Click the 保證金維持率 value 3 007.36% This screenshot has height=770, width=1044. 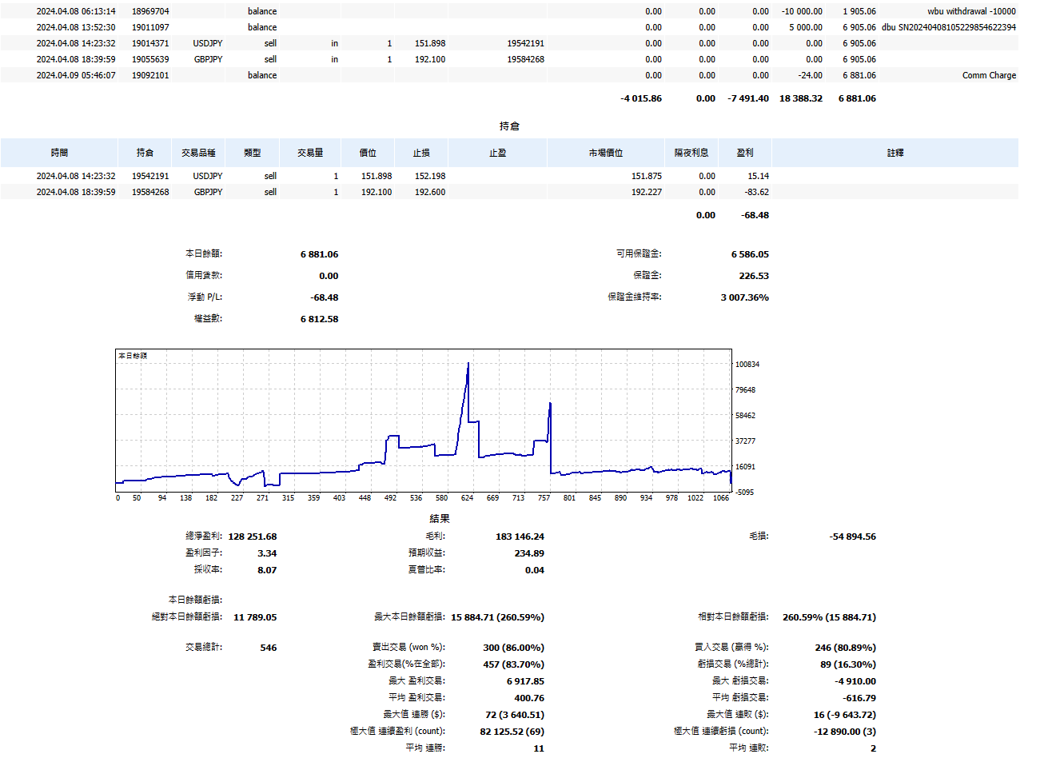point(744,297)
